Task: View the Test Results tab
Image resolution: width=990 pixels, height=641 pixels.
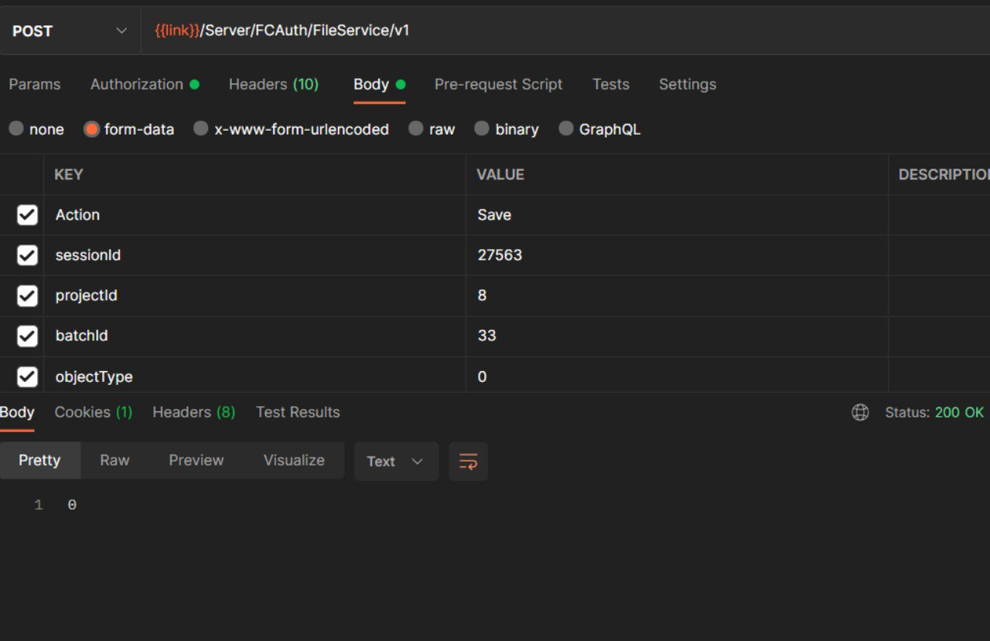Action: pyautogui.click(x=298, y=412)
